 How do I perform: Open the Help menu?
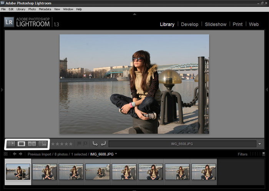tap(79, 9)
